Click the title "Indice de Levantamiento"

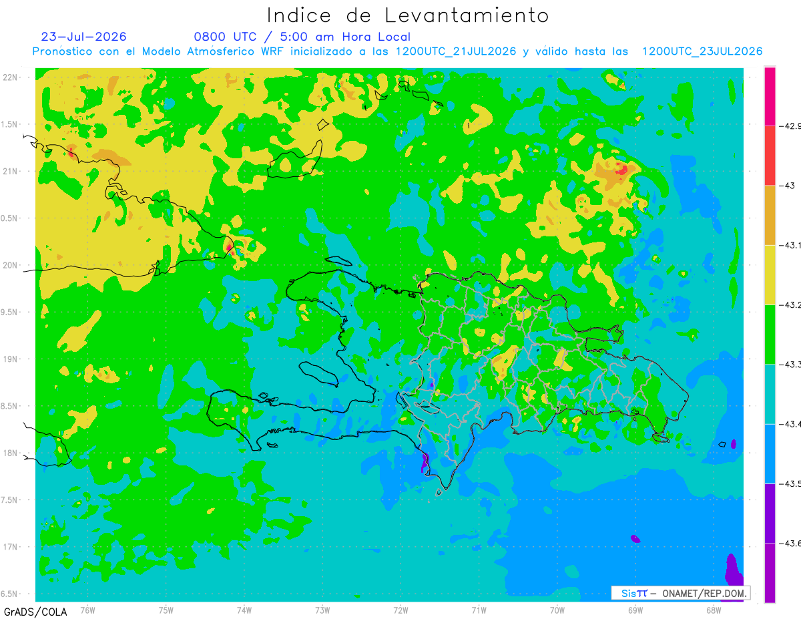click(x=408, y=15)
